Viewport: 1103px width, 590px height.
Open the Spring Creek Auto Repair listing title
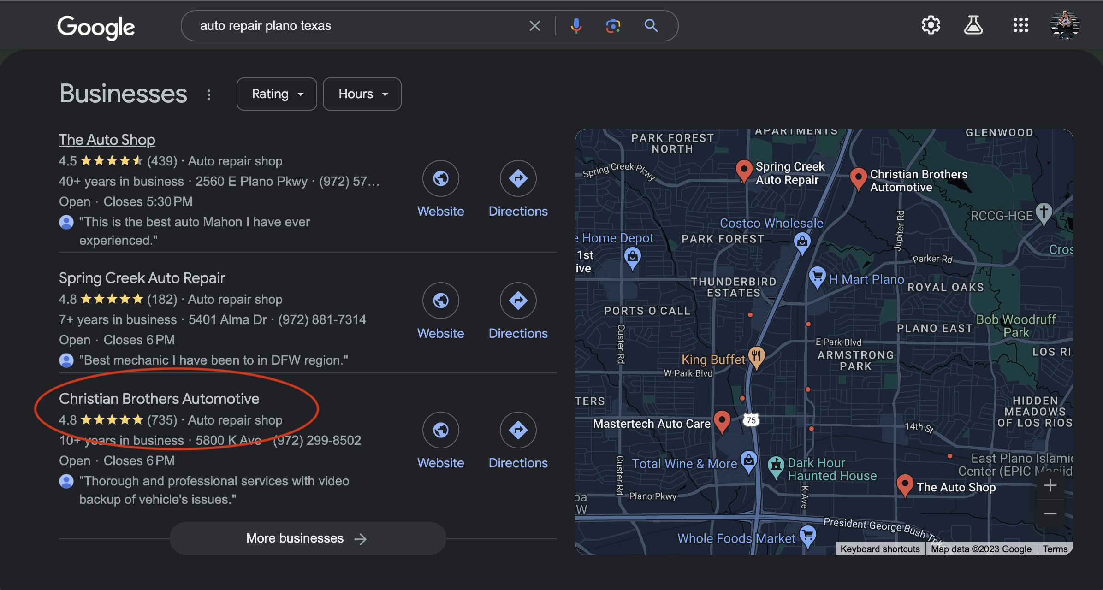(142, 278)
